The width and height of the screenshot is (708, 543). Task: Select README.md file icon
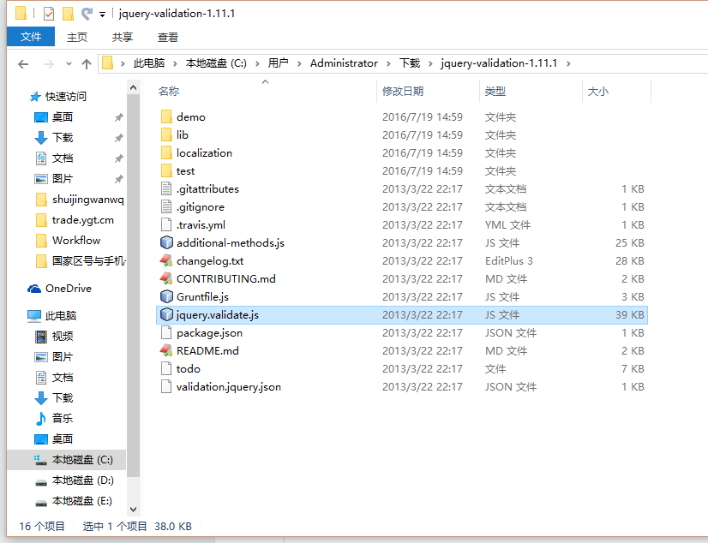point(166,351)
